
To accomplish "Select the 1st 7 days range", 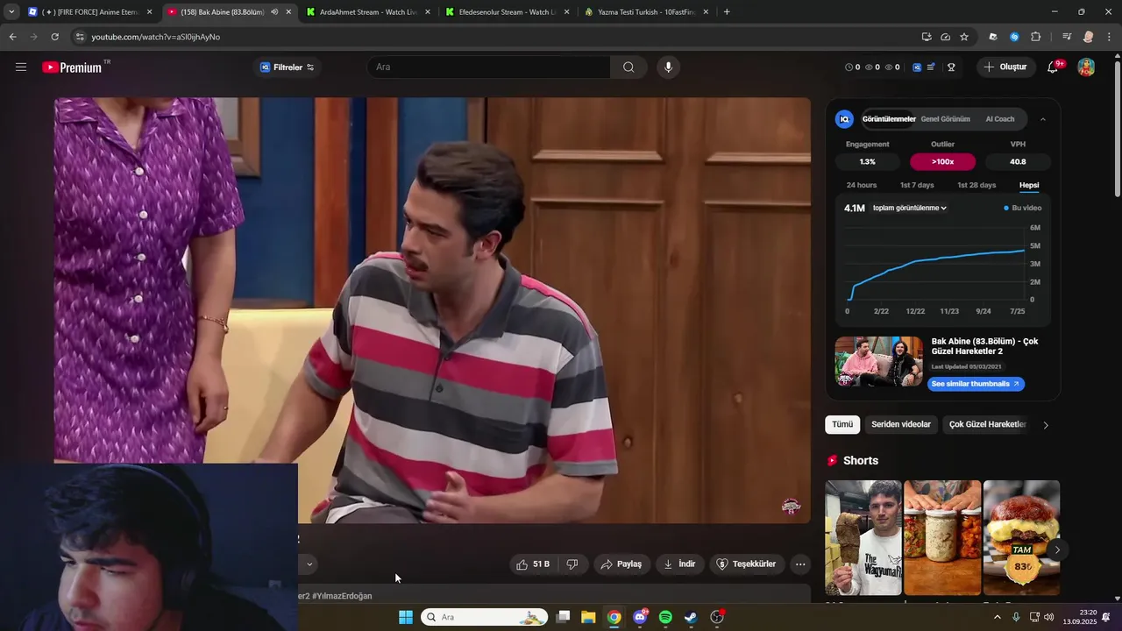I will pos(917,185).
